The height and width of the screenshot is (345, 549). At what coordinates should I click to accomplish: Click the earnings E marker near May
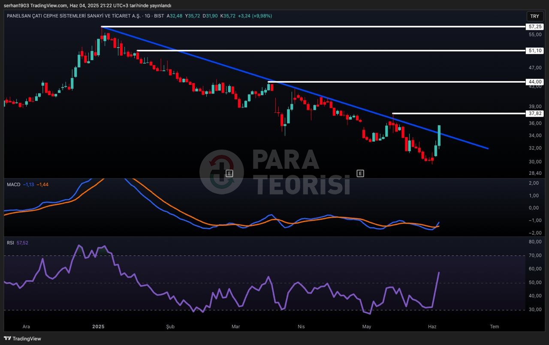click(360, 174)
